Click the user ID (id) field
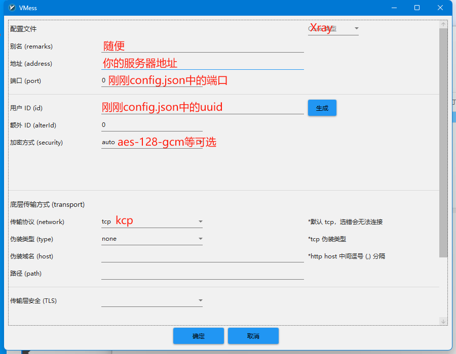The image size is (456, 354). coord(202,108)
